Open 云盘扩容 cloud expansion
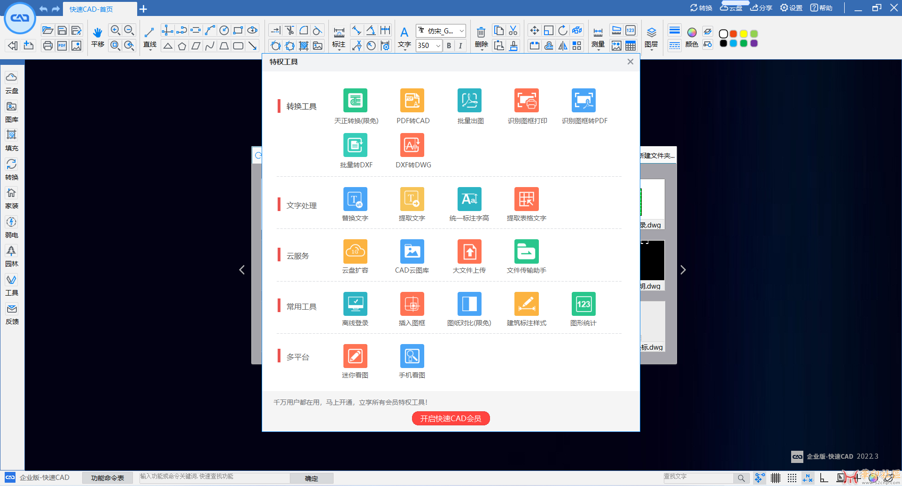902x486 pixels. [356, 257]
